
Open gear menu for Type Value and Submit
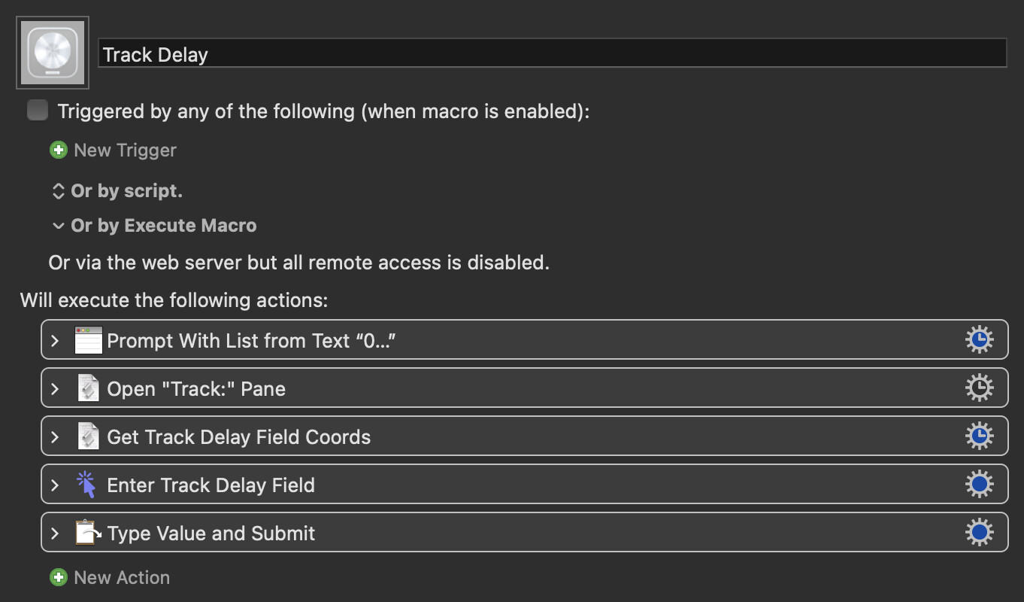point(979,533)
